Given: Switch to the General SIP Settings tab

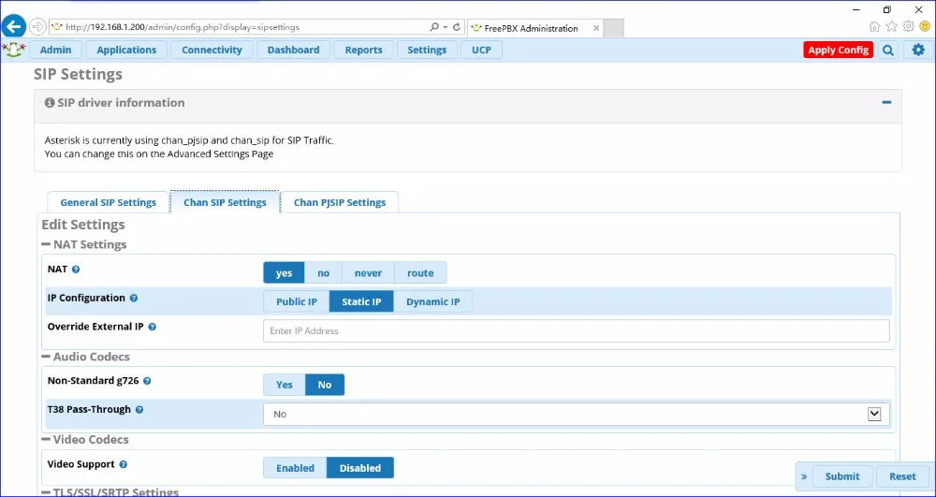Looking at the screenshot, I should click(108, 202).
